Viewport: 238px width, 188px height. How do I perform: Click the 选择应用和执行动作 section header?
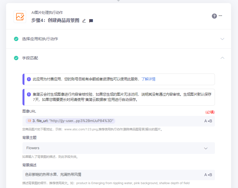pos(119,39)
